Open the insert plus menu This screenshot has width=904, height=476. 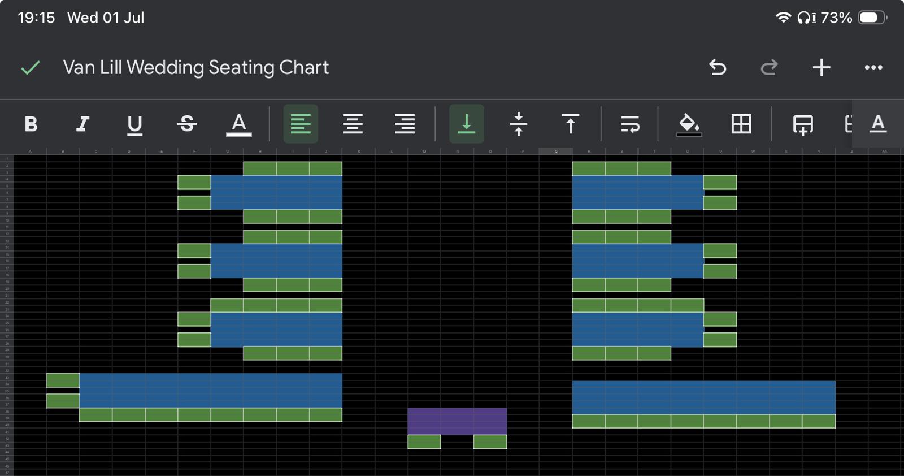click(821, 68)
